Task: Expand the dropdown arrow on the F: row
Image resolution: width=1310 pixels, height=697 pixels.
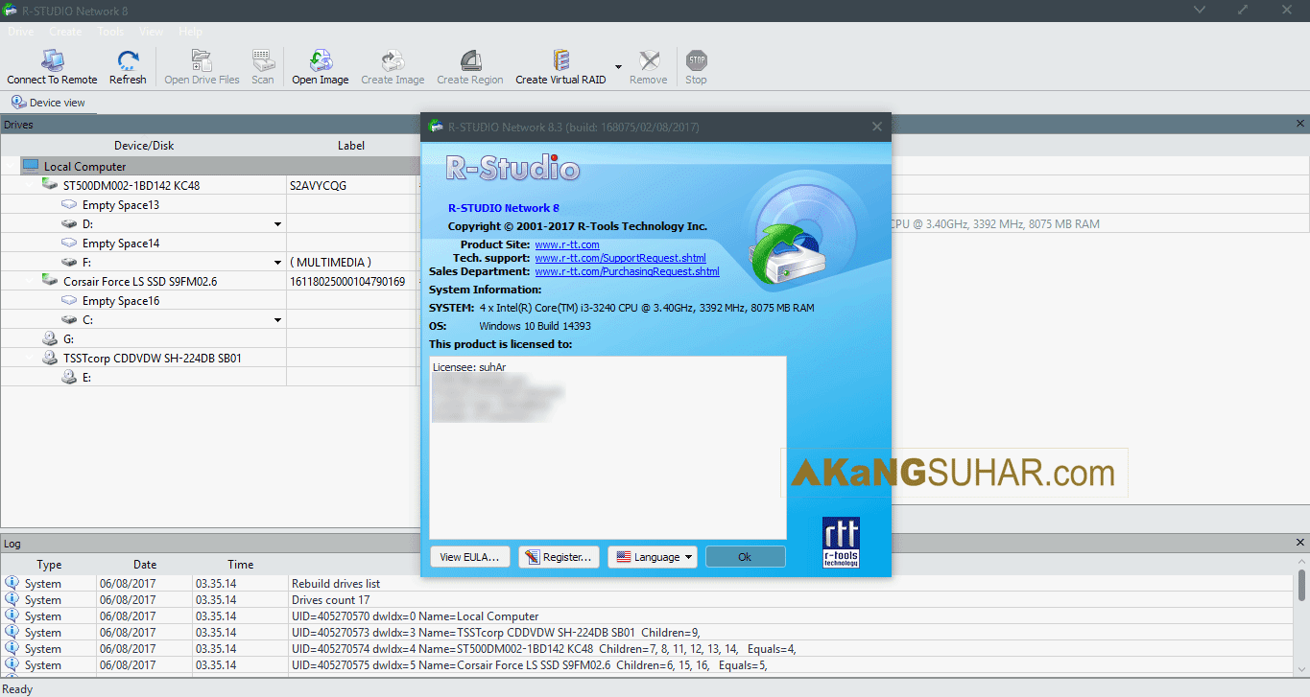Action: tap(277, 262)
